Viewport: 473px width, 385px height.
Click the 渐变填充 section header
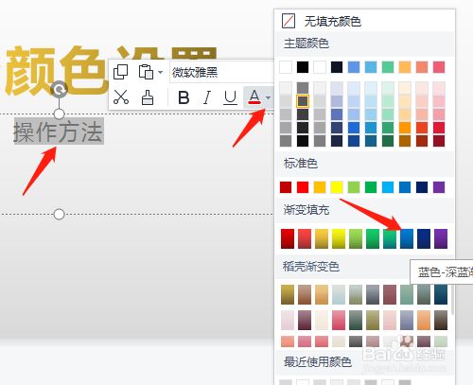307,210
